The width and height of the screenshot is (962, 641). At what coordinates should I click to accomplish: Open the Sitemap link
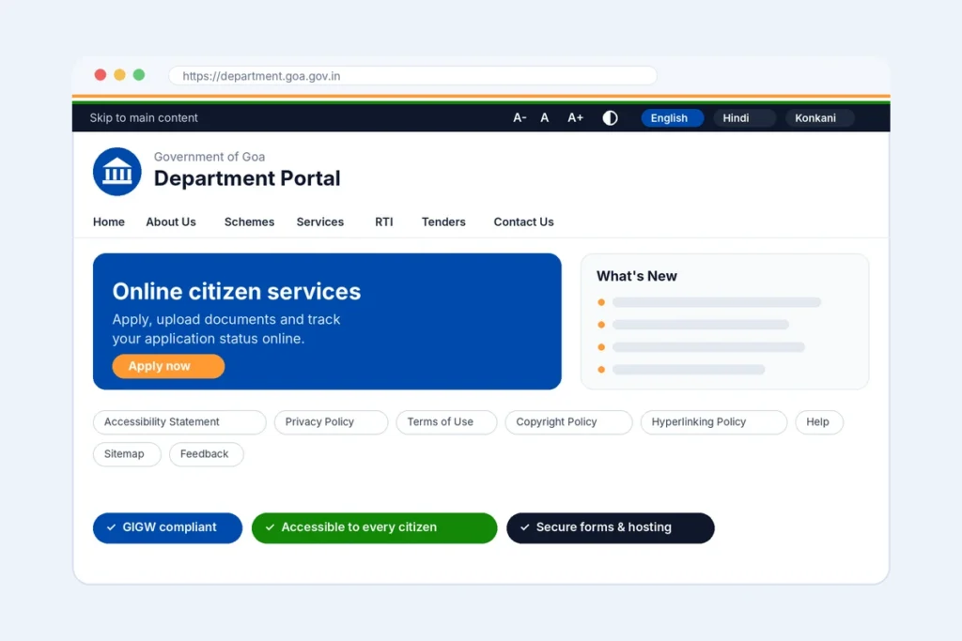[127, 454]
